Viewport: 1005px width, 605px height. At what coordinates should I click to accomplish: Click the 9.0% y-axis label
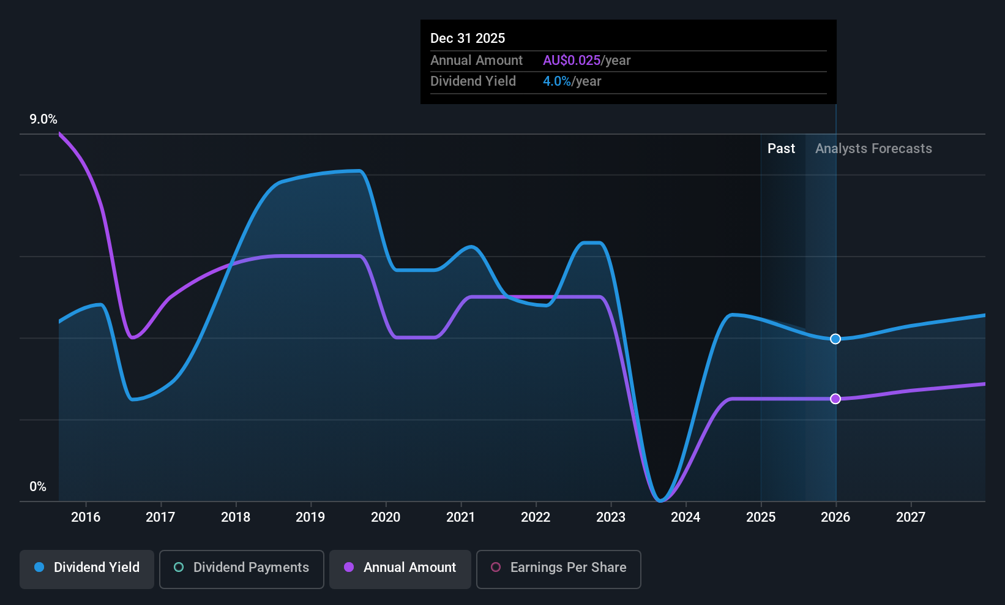click(43, 119)
